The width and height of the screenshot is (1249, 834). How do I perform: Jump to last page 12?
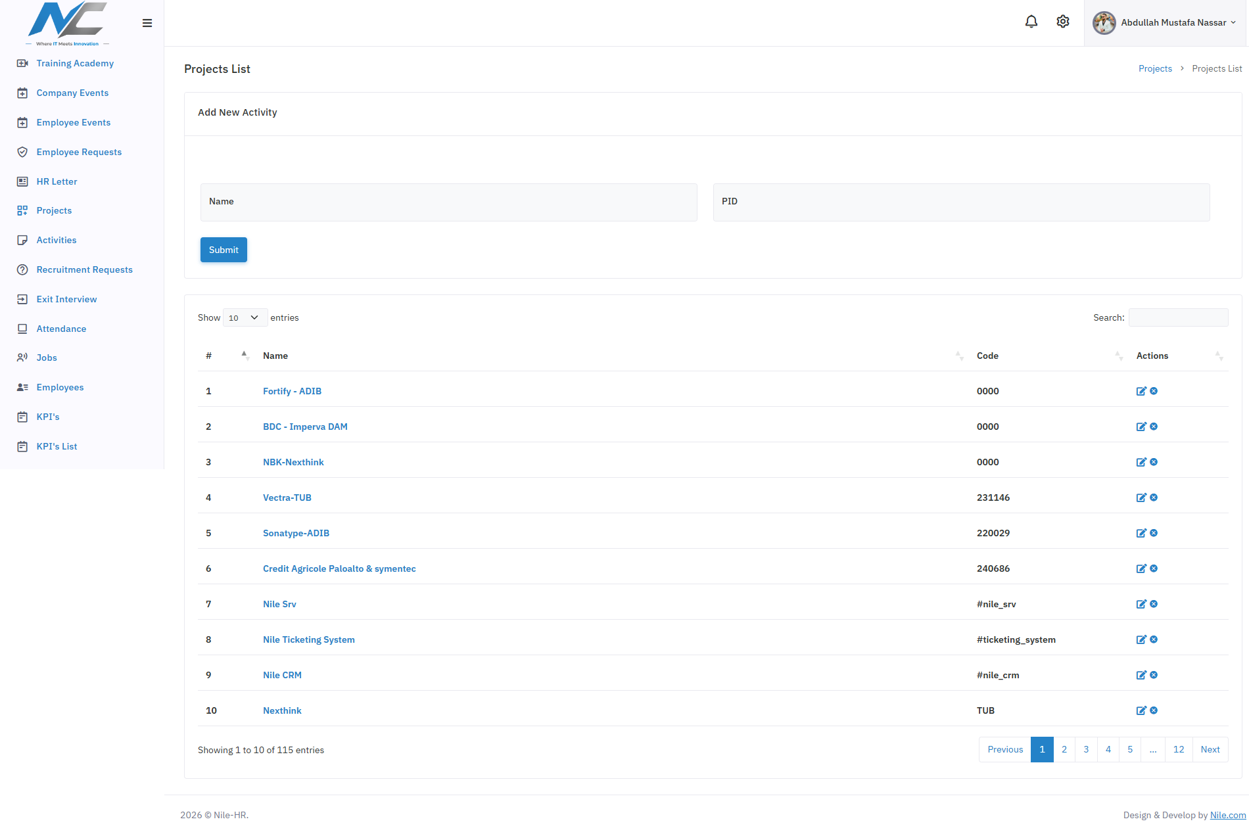pos(1179,749)
